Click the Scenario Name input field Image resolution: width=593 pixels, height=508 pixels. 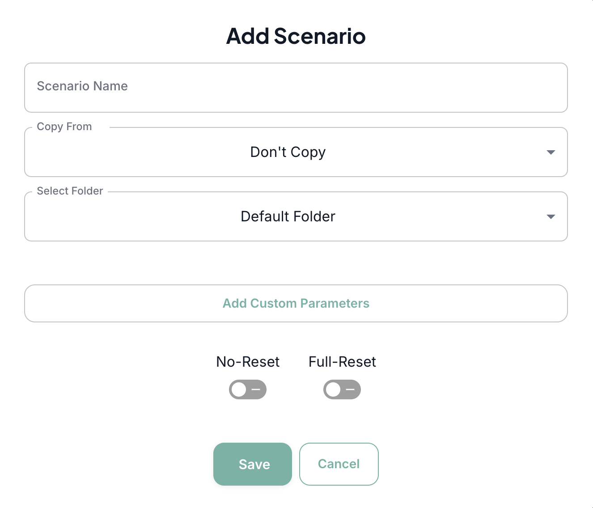[x=295, y=87]
